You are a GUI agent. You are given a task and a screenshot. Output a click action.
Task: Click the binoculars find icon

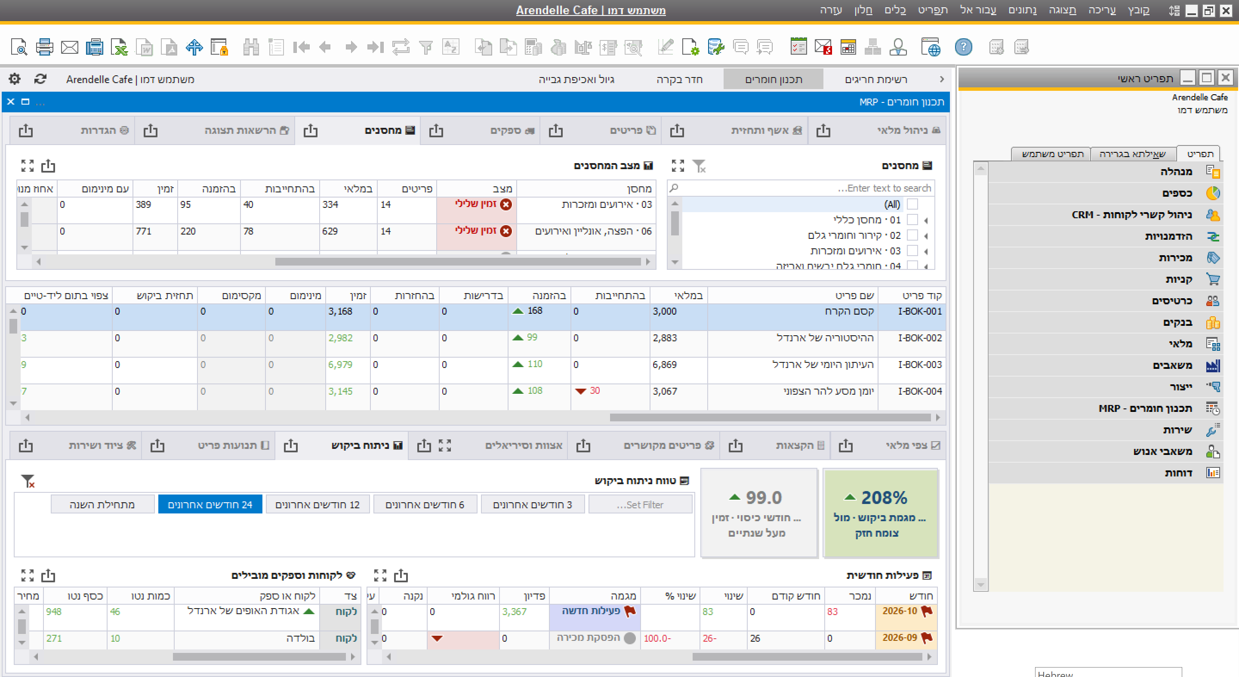(250, 47)
